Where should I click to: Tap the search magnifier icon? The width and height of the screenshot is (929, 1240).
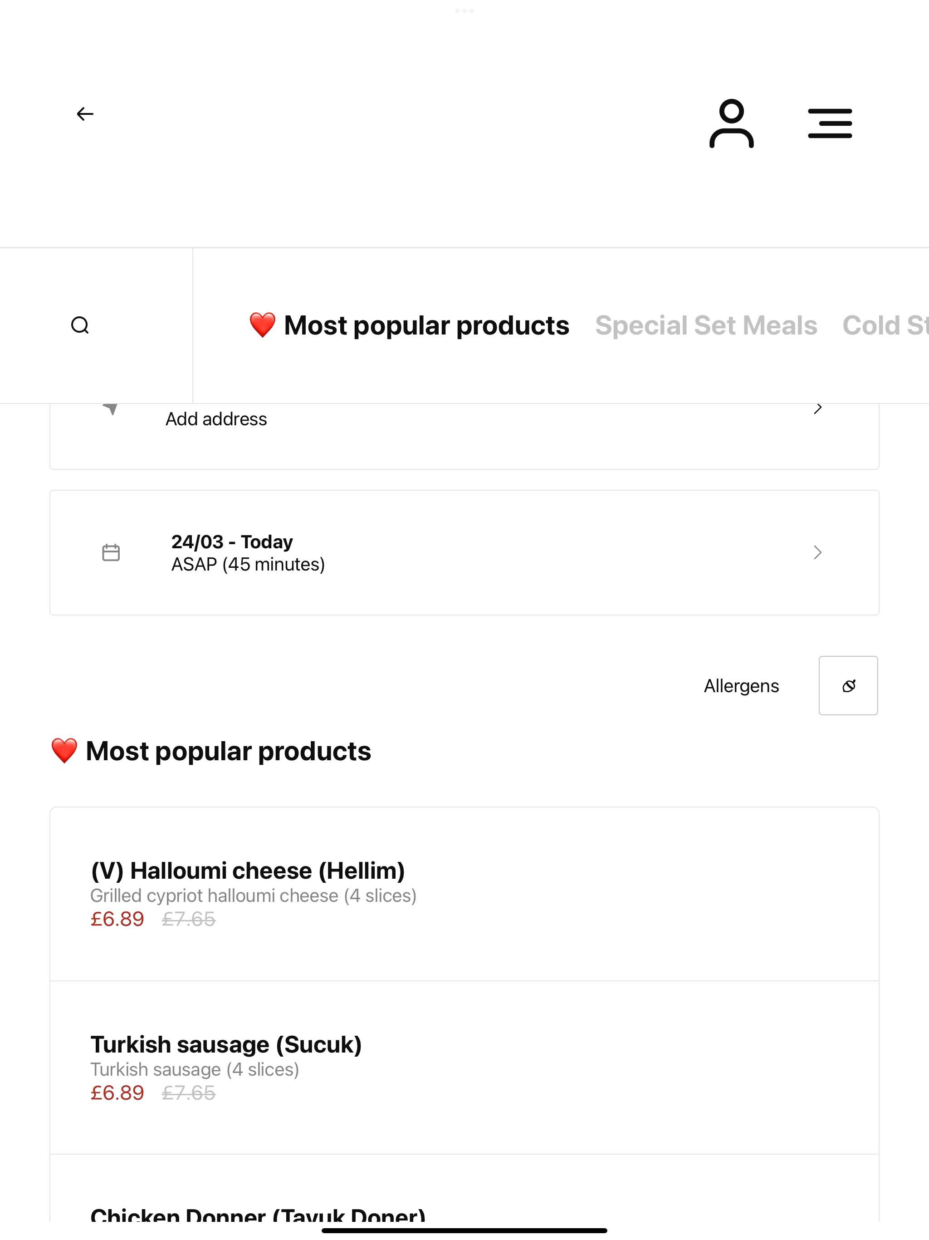pyautogui.click(x=80, y=325)
